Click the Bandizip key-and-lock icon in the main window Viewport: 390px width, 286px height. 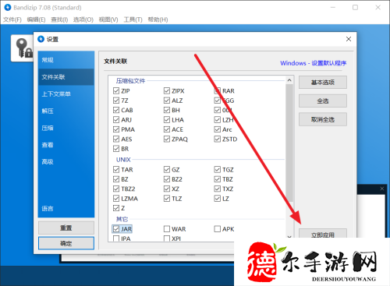[24, 48]
